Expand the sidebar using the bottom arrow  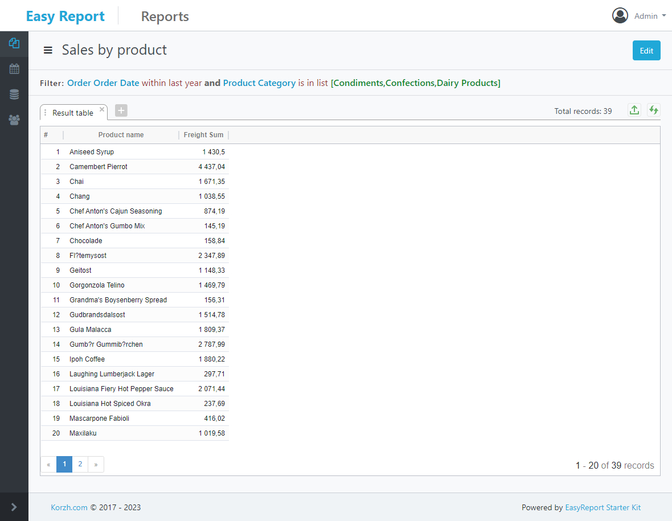click(x=14, y=506)
